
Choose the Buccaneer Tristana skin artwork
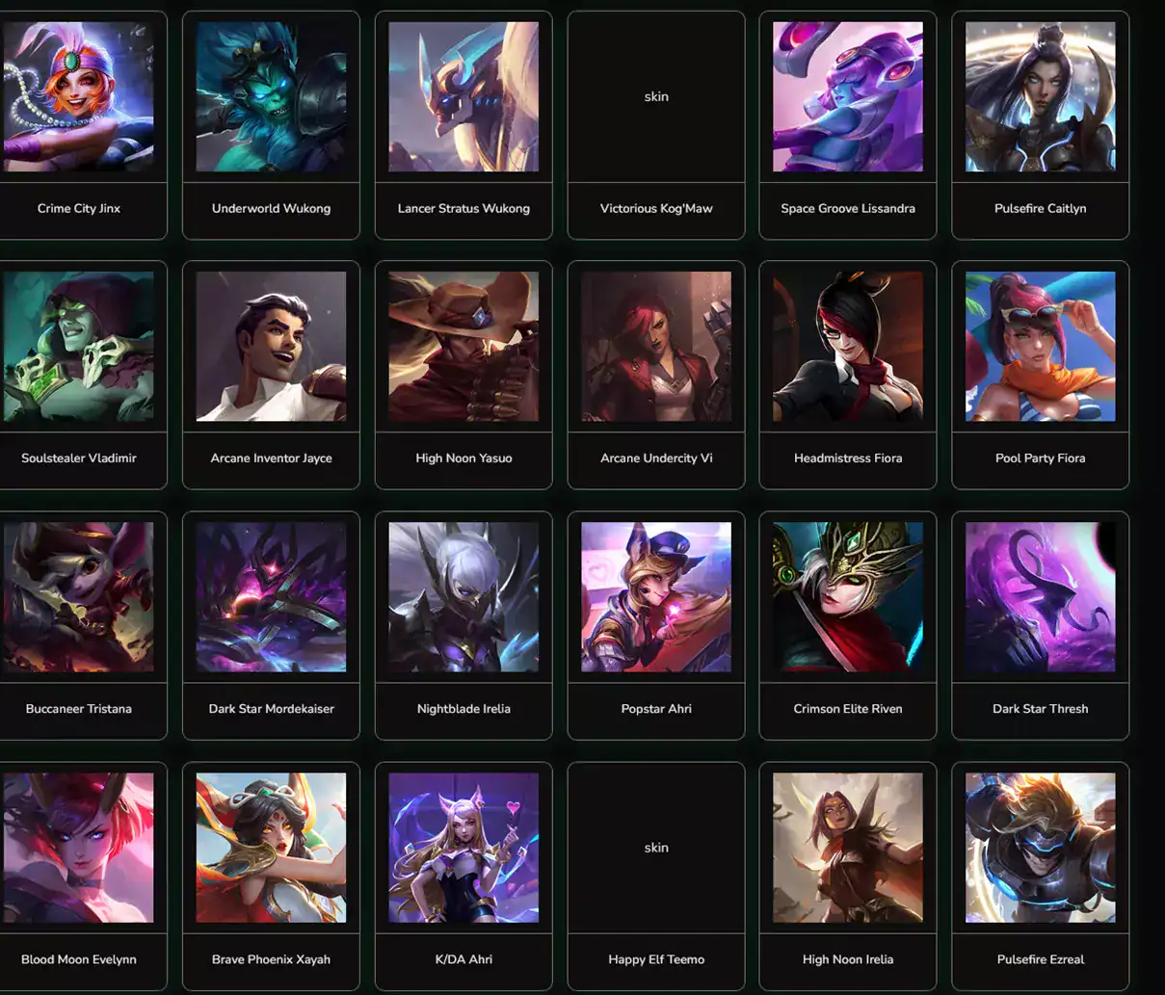[78, 597]
